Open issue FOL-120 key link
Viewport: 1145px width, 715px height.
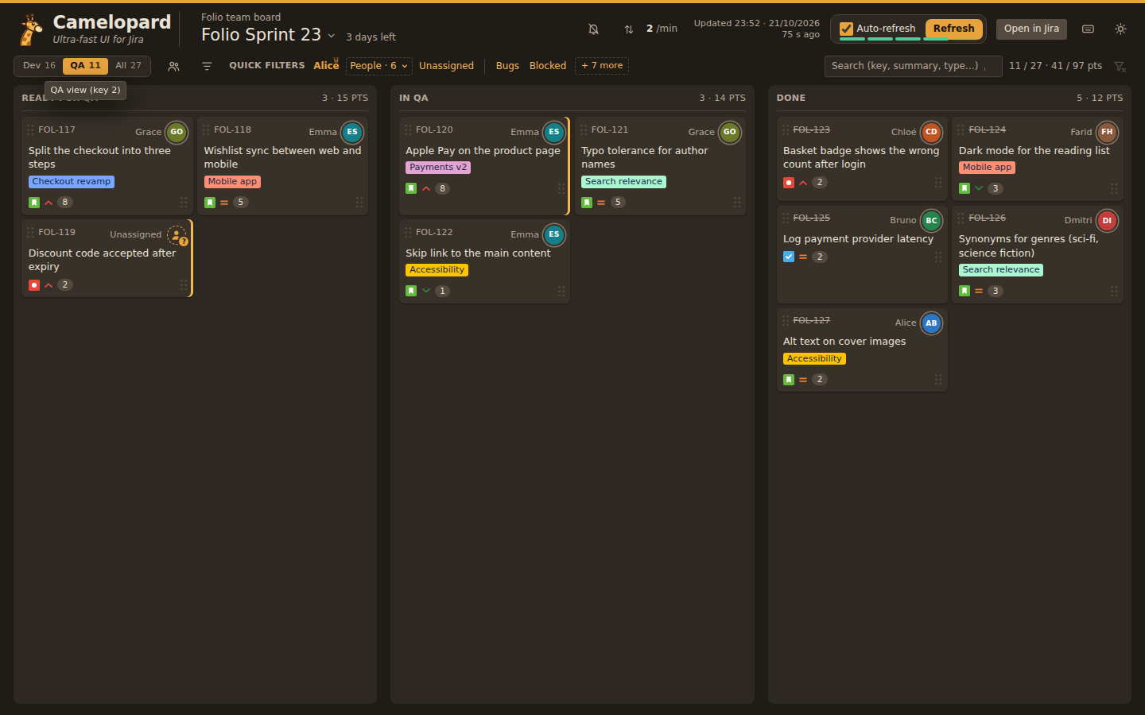pyautogui.click(x=434, y=129)
